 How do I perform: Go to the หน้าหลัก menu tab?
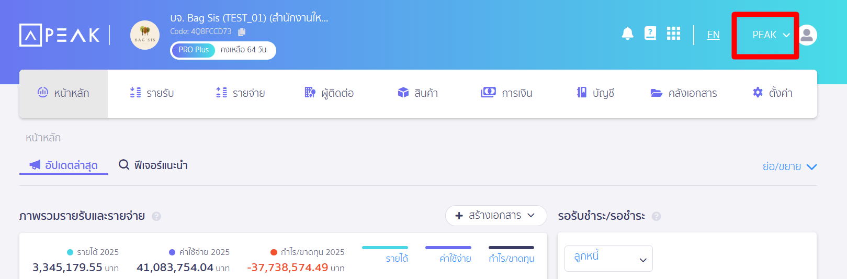tap(63, 93)
